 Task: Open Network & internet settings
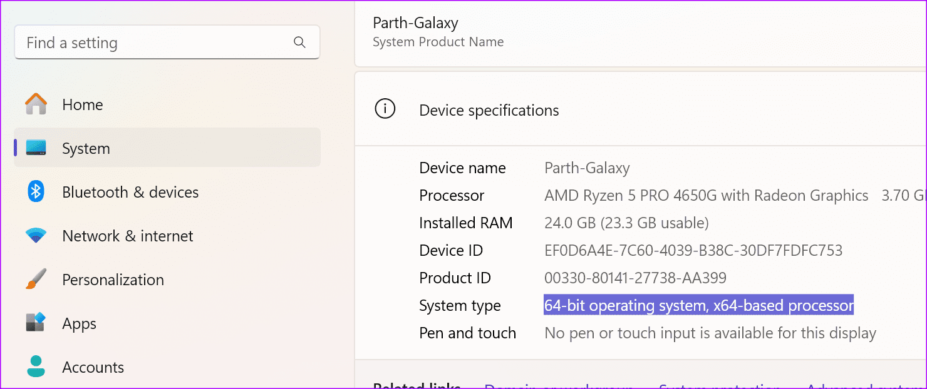[x=128, y=236]
